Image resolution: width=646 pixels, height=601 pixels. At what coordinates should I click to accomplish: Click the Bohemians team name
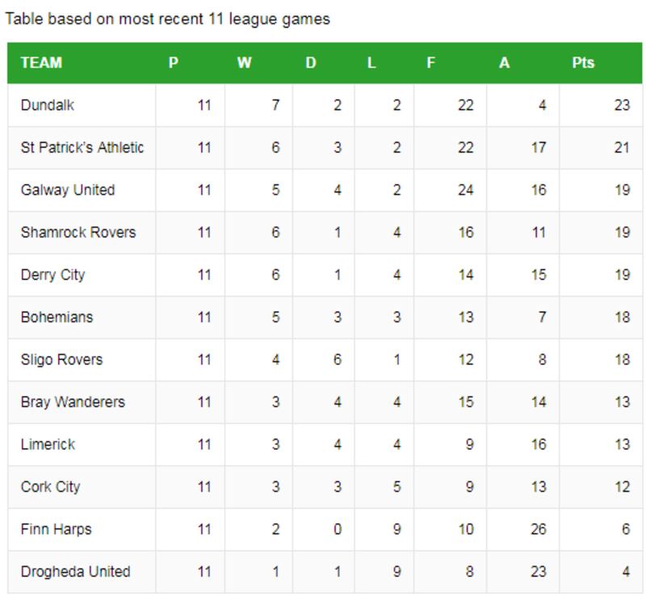coord(57,317)
